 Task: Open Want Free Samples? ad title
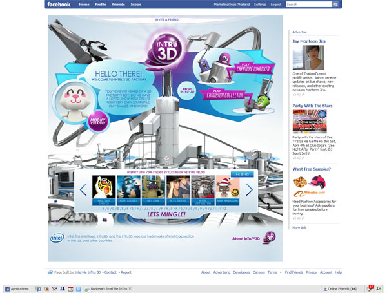click(312, 169)
